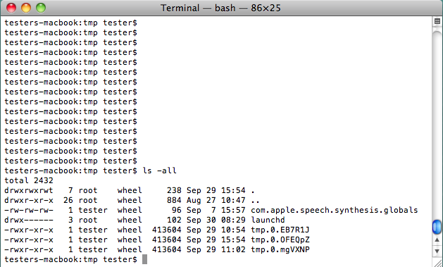Click the empty scrollbar track area

(x=437, y=124)
